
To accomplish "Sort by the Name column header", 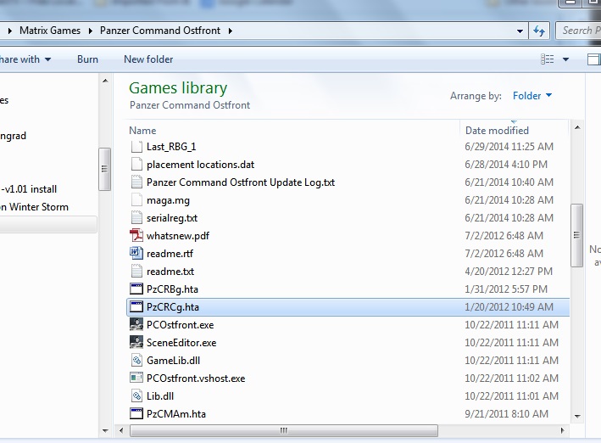I will (142, 131).
